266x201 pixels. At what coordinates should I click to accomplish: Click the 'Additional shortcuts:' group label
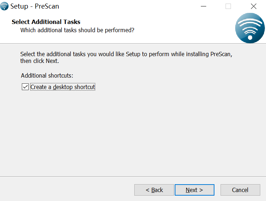tap(47, 75)
